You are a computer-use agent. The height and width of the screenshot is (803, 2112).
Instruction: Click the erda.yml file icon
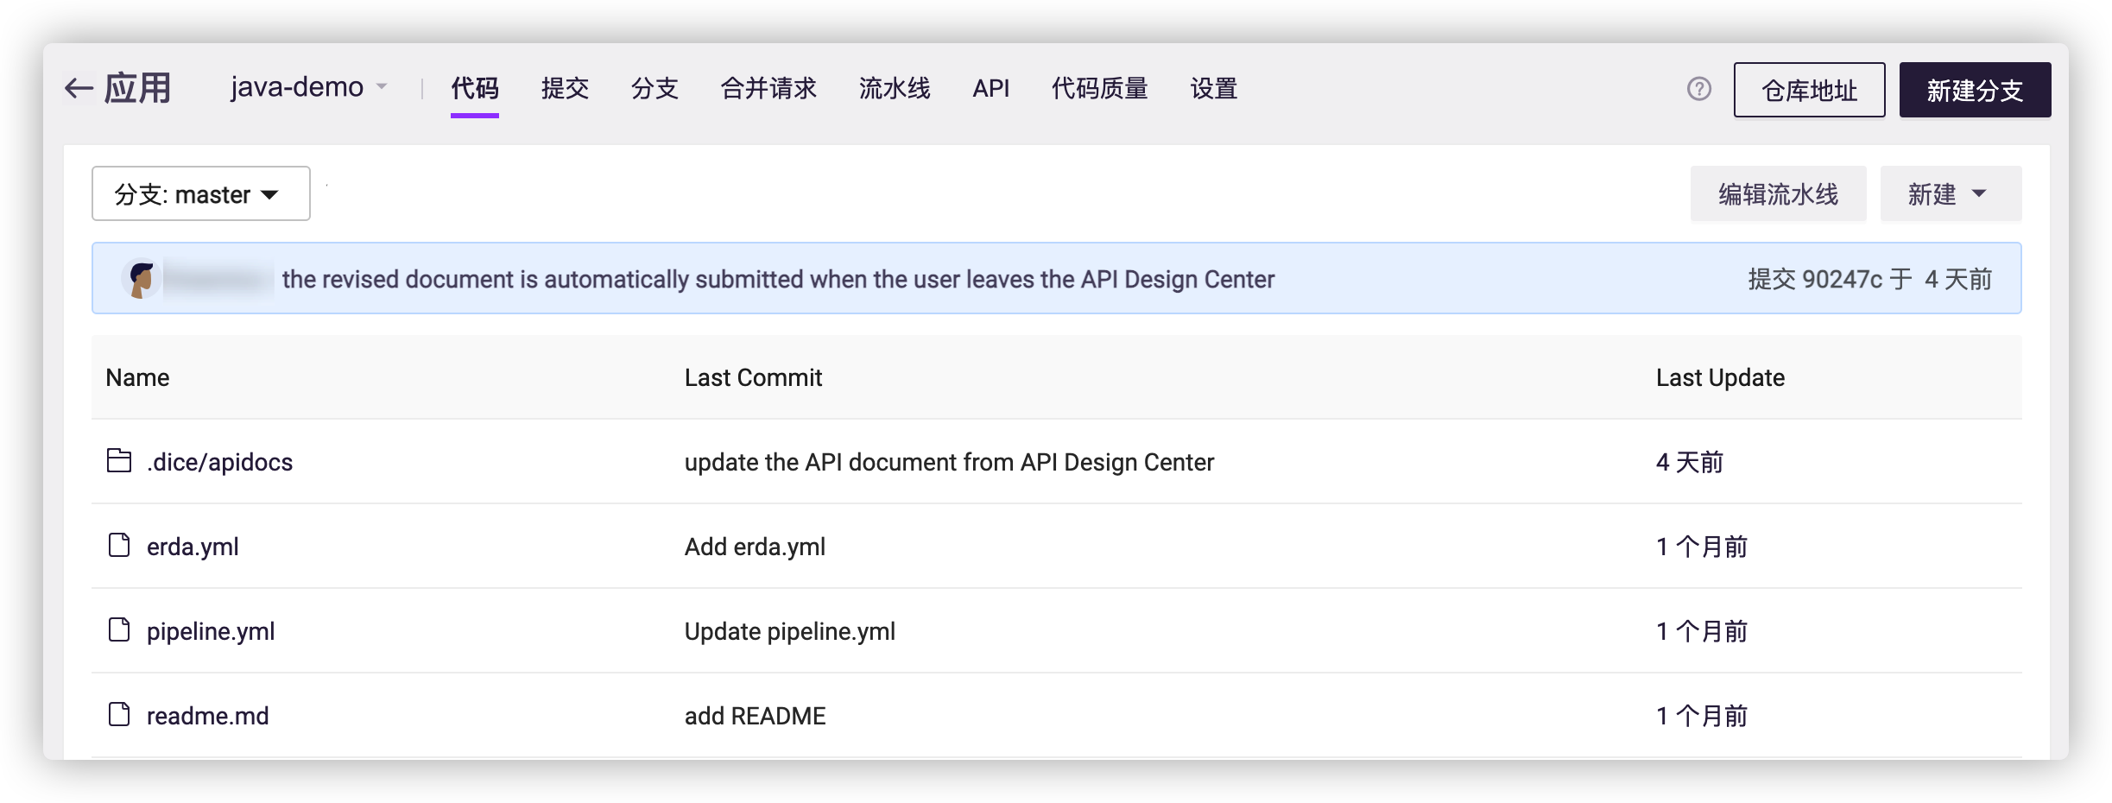119,546
